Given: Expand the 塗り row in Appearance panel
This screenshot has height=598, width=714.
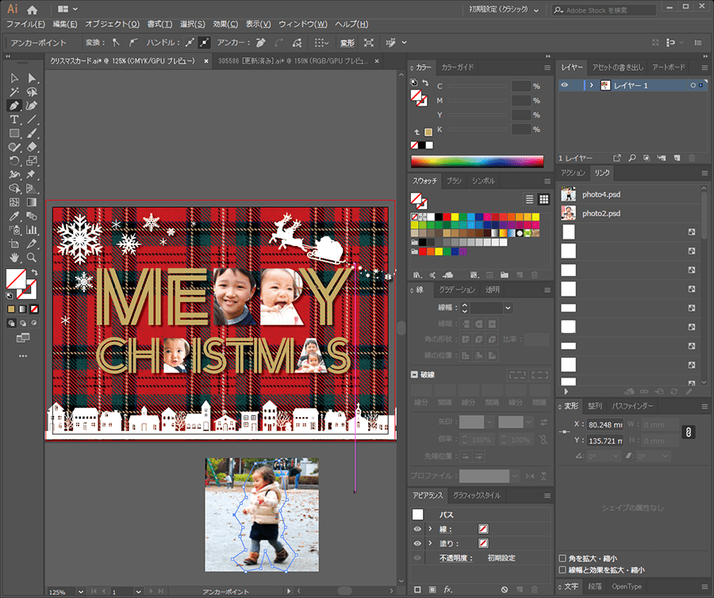Looking at the screenshot, I should 431,543.
